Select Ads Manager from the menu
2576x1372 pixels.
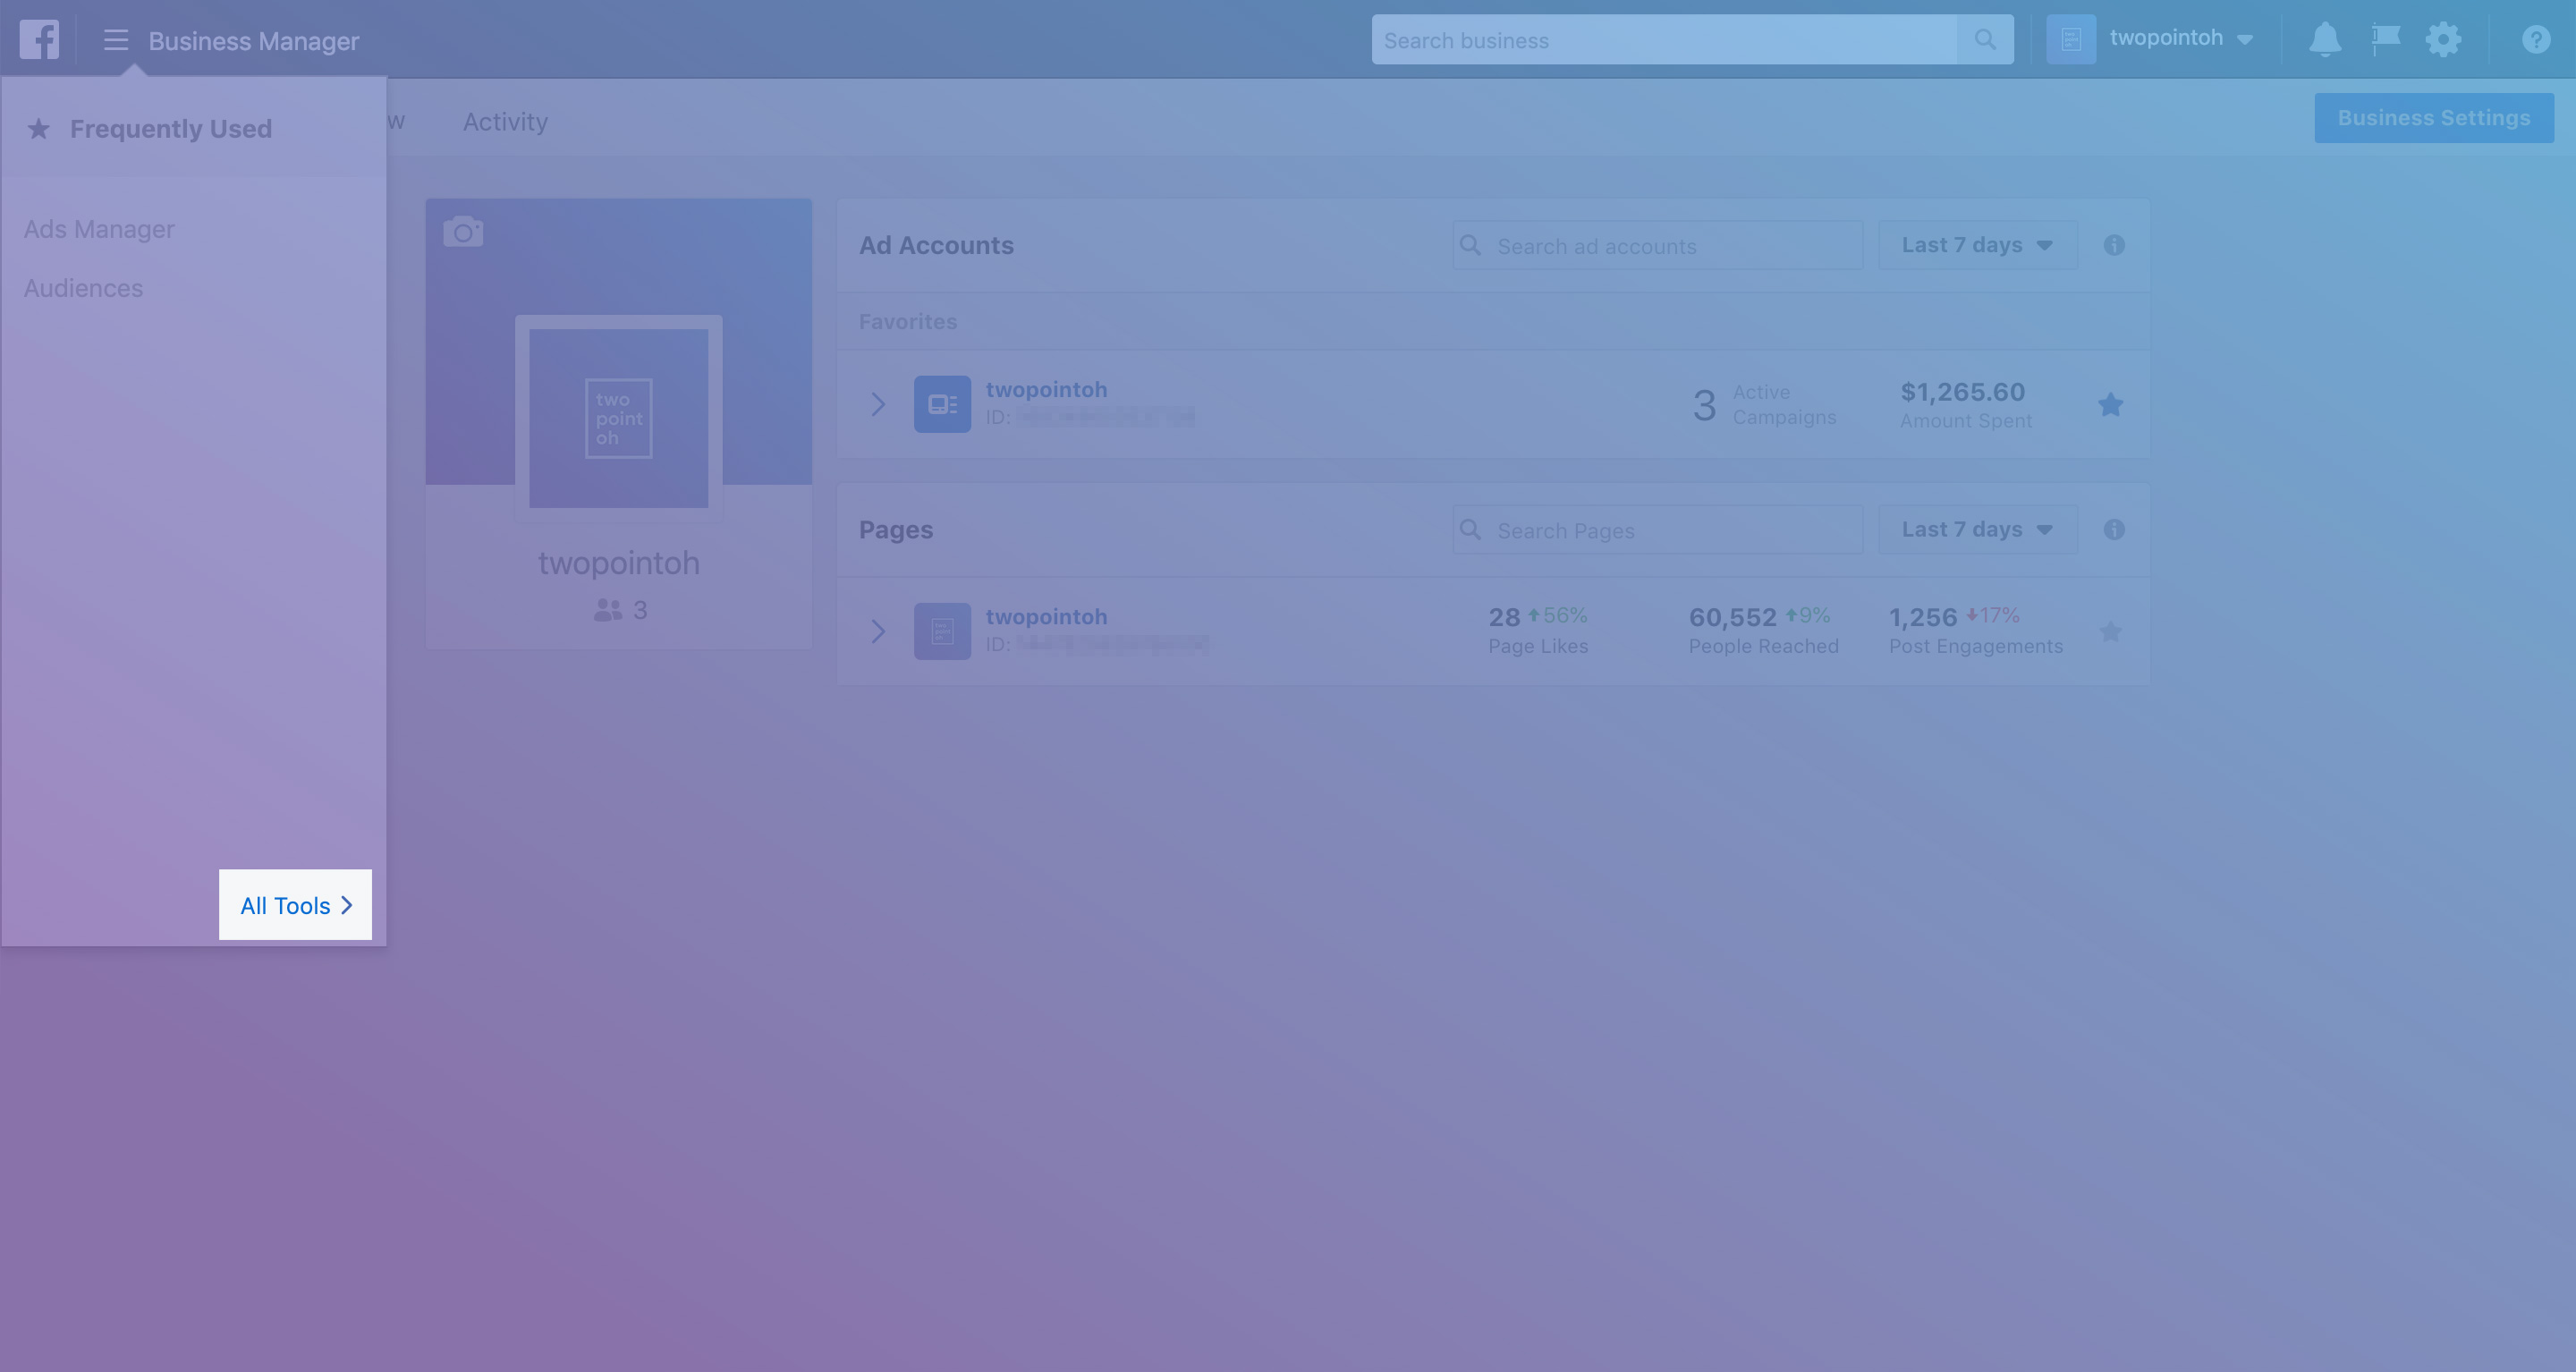pos(99,229)
